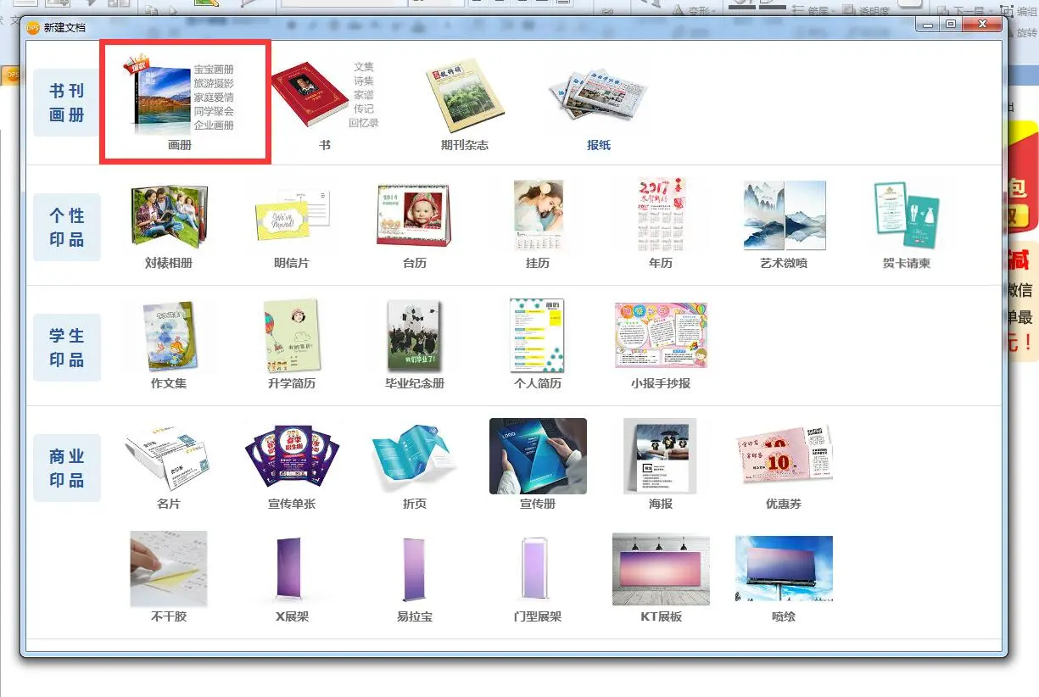
Task: Select the 名片 business card icon
Action: coord(168,458)
